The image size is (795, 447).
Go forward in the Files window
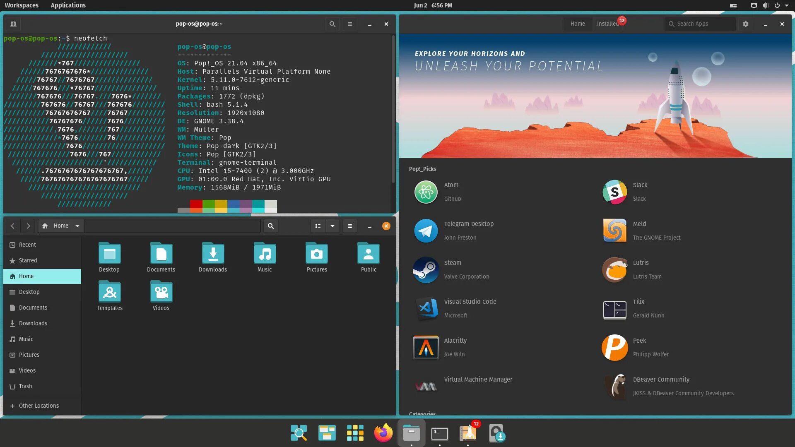[28, 226]
